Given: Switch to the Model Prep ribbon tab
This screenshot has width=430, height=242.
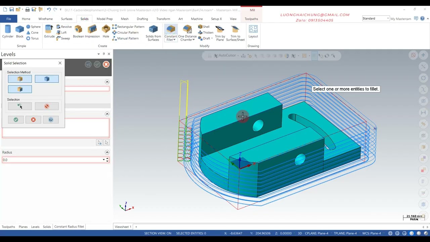Looking at the screenshot, I should pyautogui.click(x=104, y=19).
